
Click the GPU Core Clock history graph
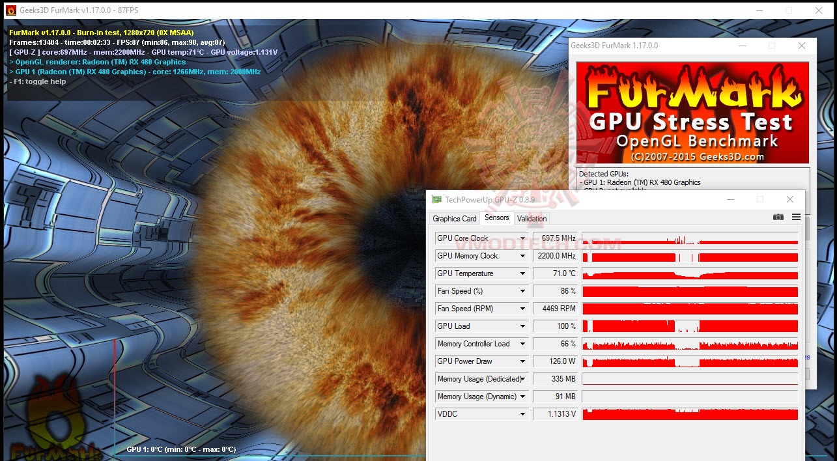coord(690,238)
